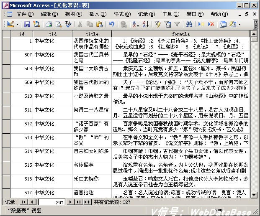260x216 pixels.
Task: Go to next record button
Action: (70, 202)
